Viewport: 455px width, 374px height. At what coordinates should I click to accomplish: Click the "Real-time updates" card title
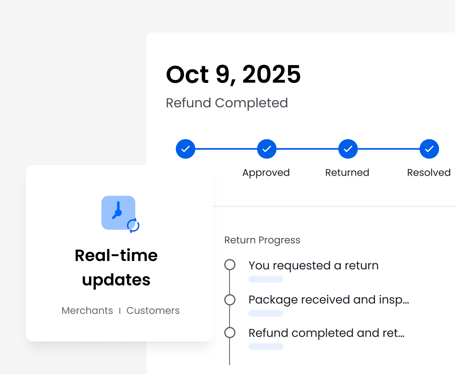point(116,267)
